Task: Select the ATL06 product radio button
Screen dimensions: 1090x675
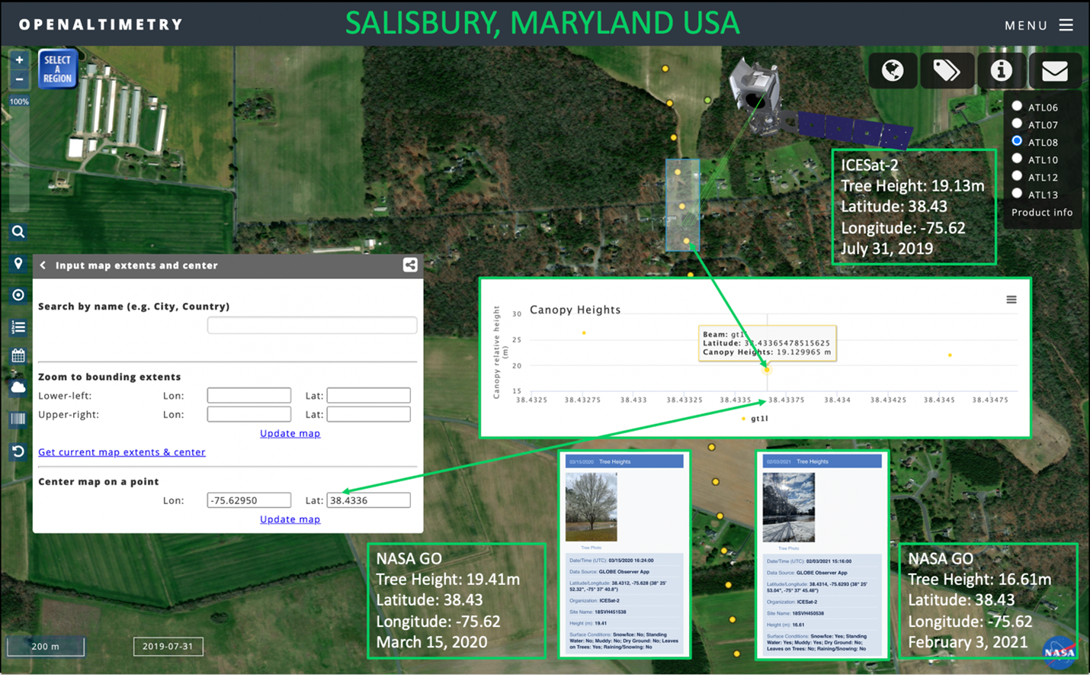Action: tap(1017, 106)
